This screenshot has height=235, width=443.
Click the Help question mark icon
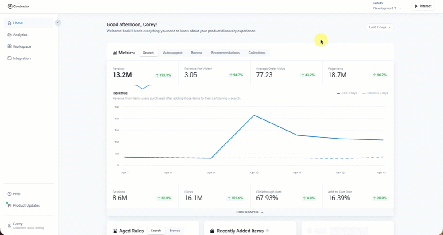(x=9, y=194)
